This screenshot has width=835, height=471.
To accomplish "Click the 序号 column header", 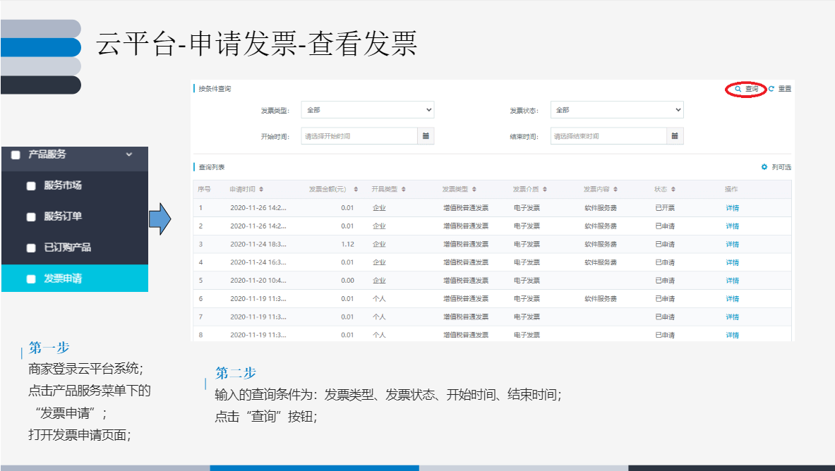I will (x=204, y=190).
